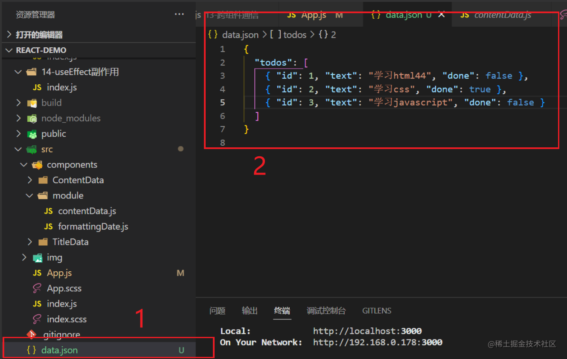Click the git icon beside .gitignore

[32, 334]
